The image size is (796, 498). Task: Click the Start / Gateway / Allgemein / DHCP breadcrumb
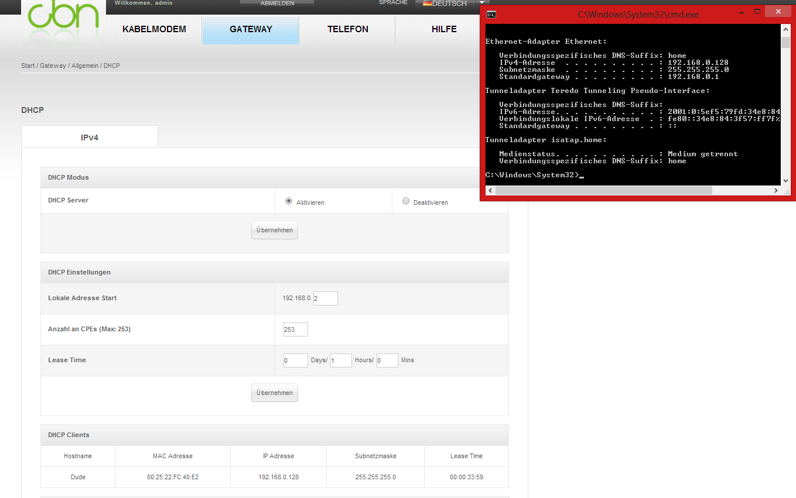70,66
